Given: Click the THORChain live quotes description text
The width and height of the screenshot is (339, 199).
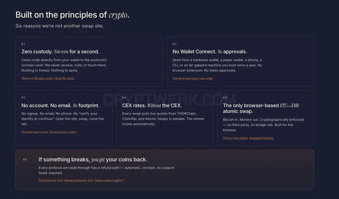Looking at the screenshot, I should point(163,119).
